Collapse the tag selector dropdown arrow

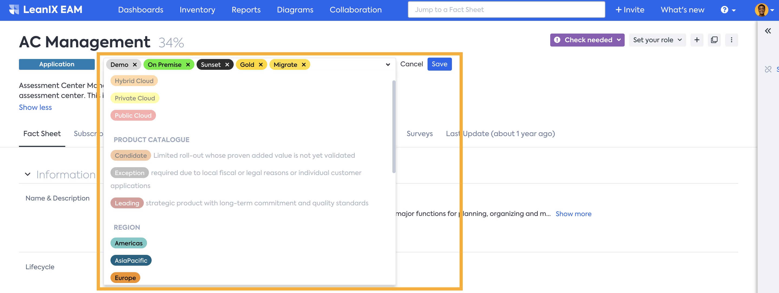coord(388,65)
